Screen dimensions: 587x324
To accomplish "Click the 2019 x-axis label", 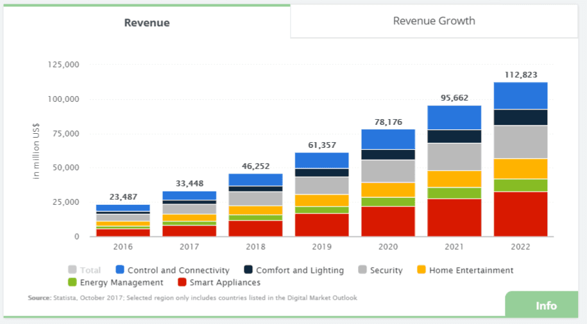I will [321, 247].
